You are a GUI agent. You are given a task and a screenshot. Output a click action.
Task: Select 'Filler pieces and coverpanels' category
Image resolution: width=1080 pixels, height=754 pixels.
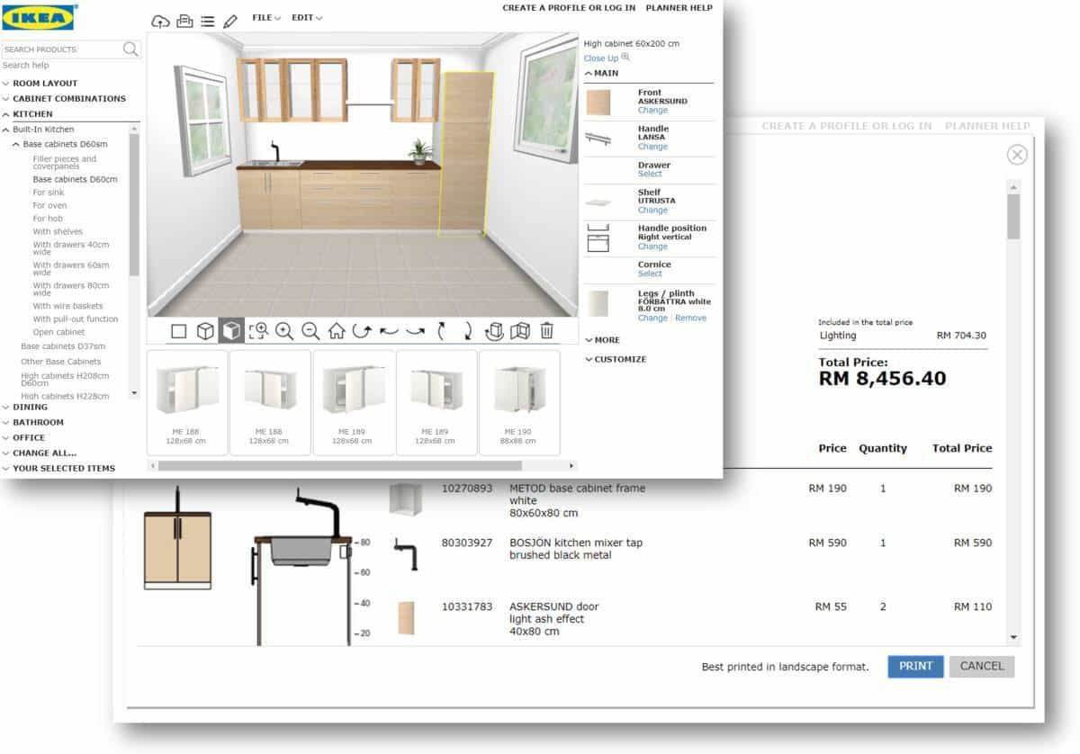point(65,163)
